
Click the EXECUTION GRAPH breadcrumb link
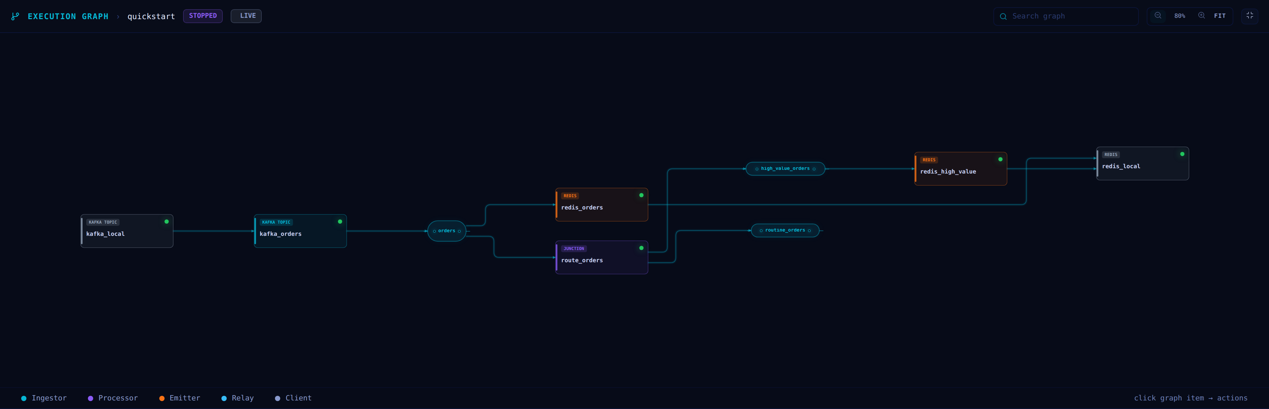tap(68, 16)
